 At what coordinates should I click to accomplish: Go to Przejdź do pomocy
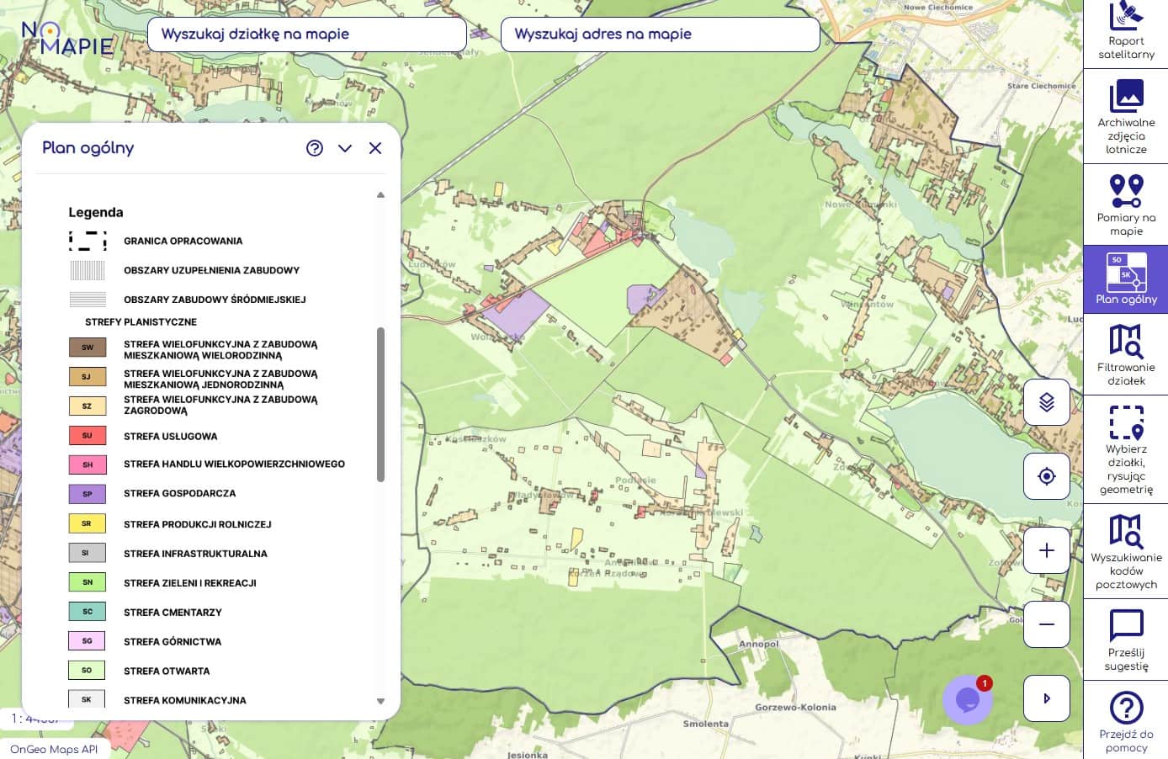click(1126, 721)
